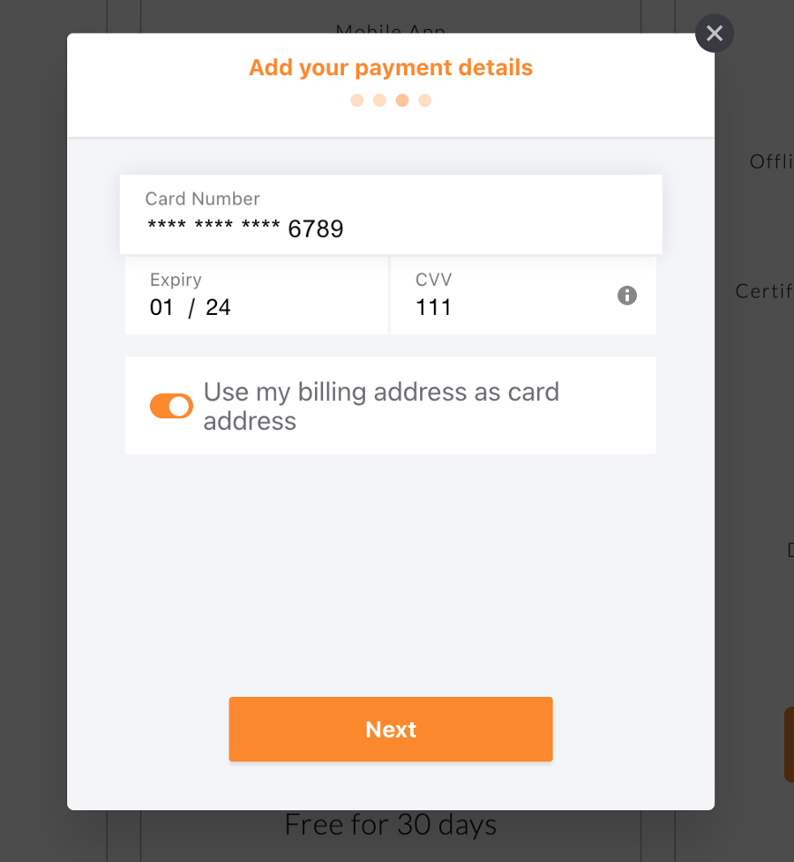Click the 'Use my billing address' label
794x862 pixels.
(x=381, y=406)
